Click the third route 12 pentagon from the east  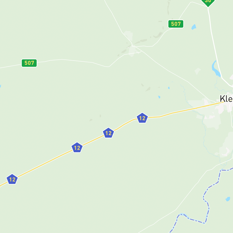(x=77, y=148)
